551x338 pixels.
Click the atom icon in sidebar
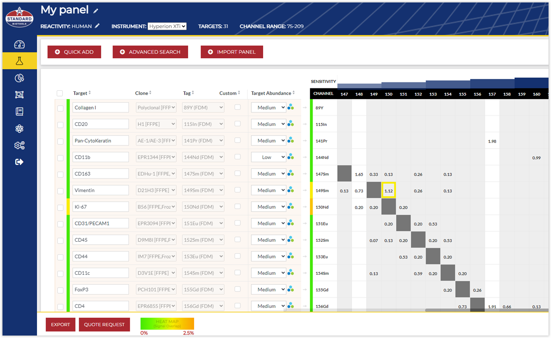tap(19, 129)
